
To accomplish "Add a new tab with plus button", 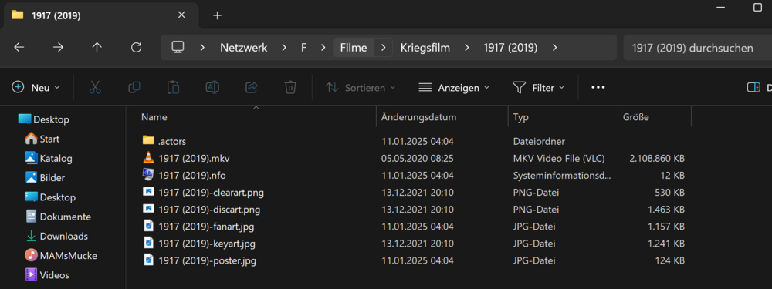I will tap(217, 15).
